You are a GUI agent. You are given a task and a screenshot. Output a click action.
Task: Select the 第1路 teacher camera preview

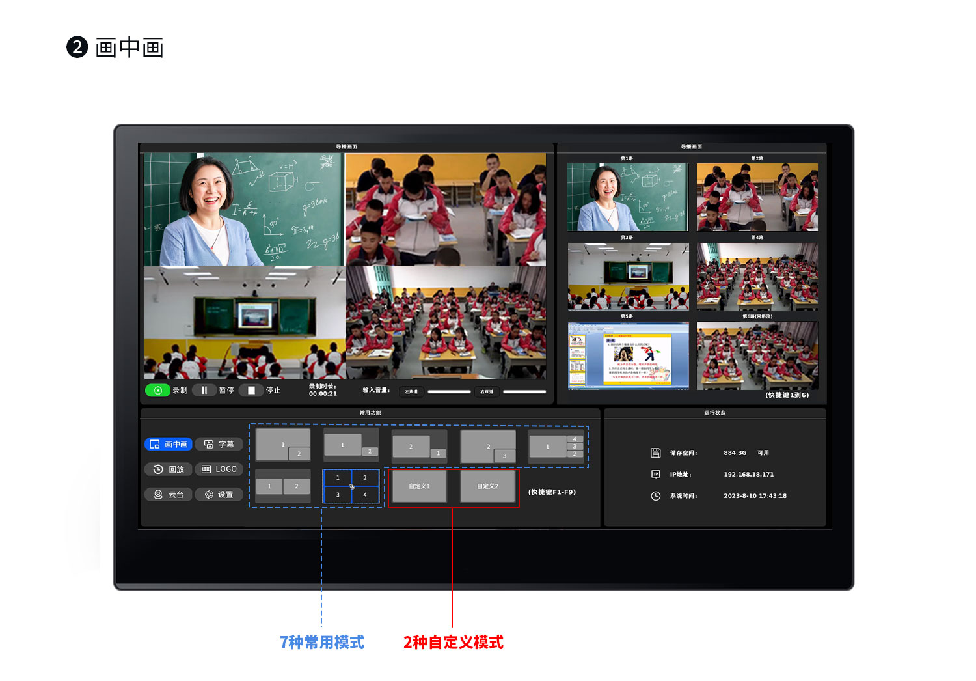click(628, 197)
